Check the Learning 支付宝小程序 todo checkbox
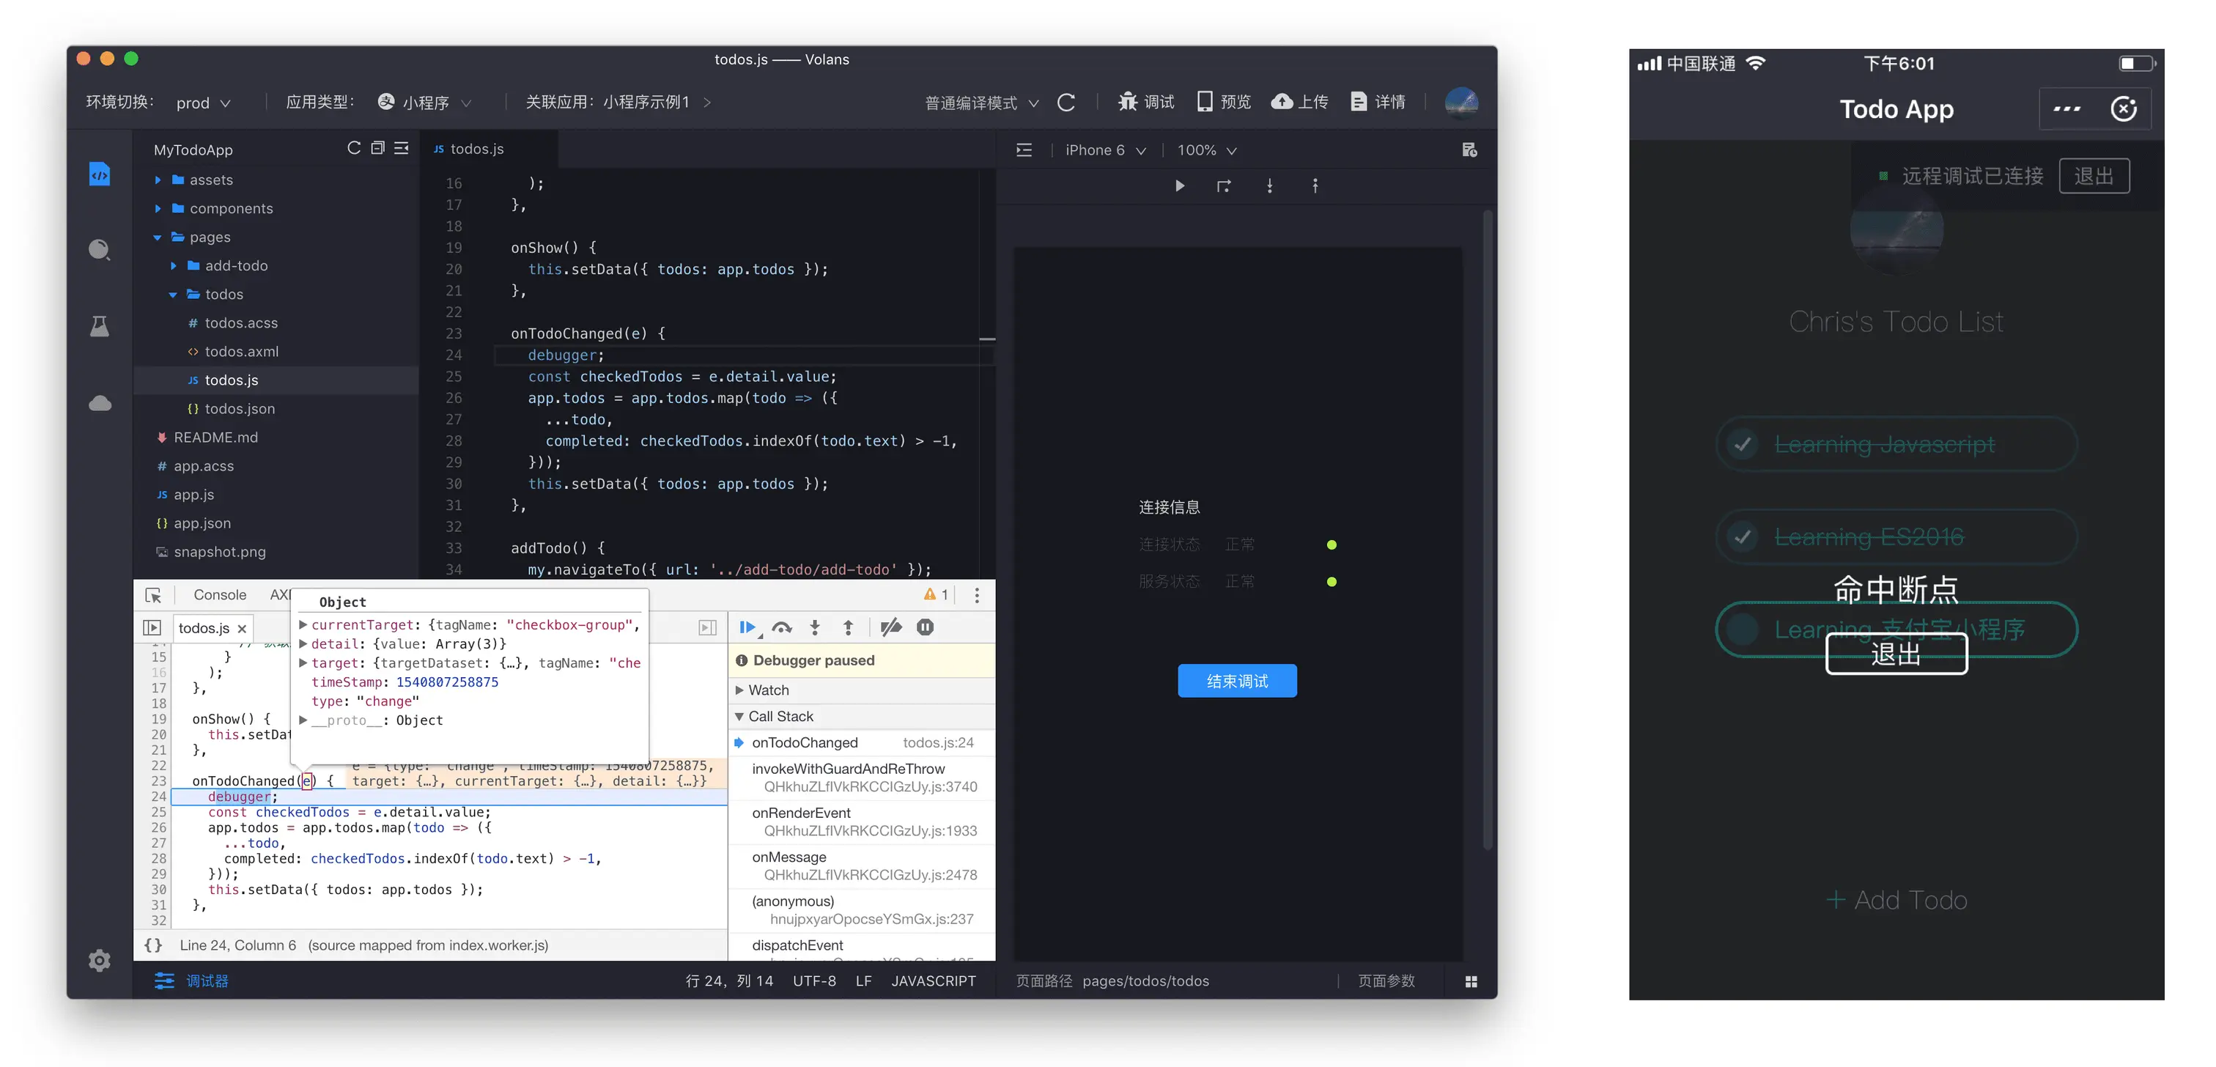 tap(1742, 630)
